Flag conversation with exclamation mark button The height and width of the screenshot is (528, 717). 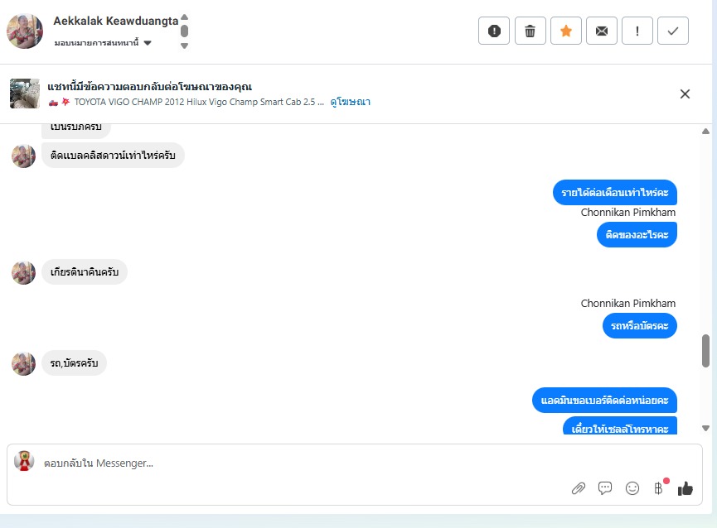pos(637,31)
